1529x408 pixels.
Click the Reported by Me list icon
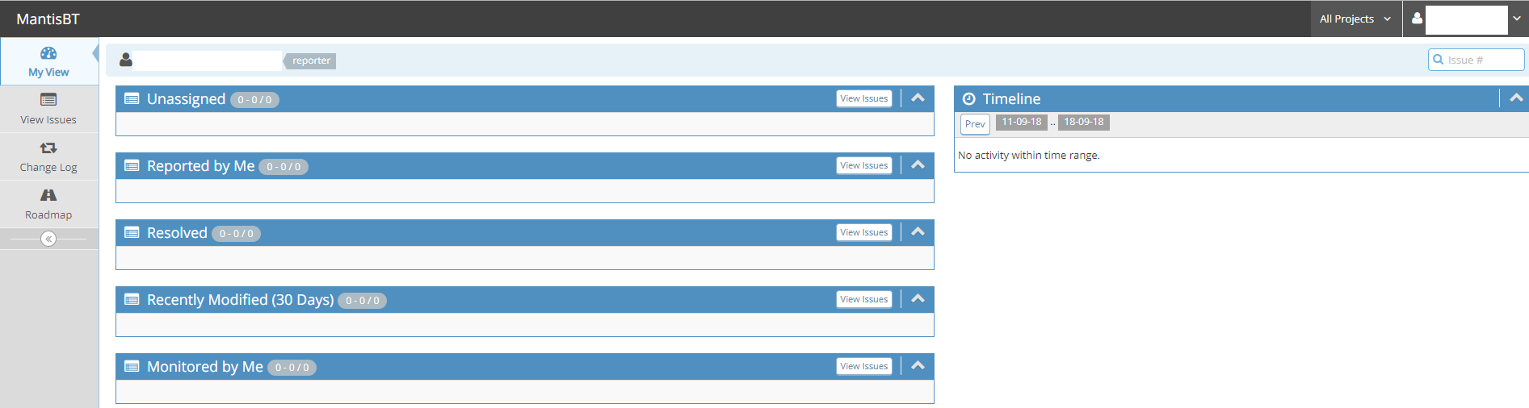132,165
